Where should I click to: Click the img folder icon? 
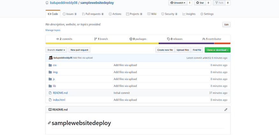tap(50, 72)
